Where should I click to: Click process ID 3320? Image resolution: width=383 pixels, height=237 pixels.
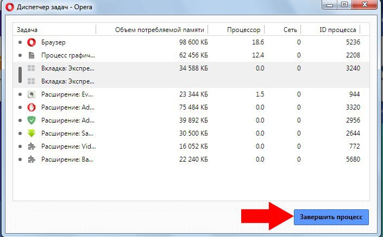[353, 107]
